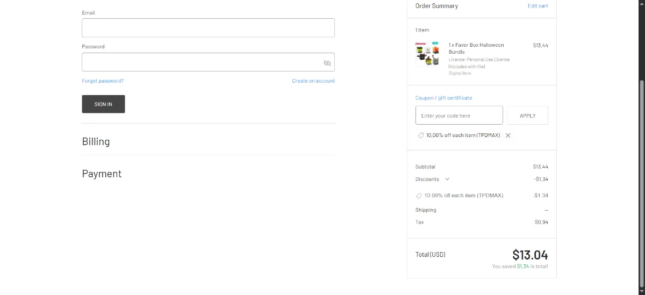Select the Payment section heading
645x295 pixels.
pos(102,174)
